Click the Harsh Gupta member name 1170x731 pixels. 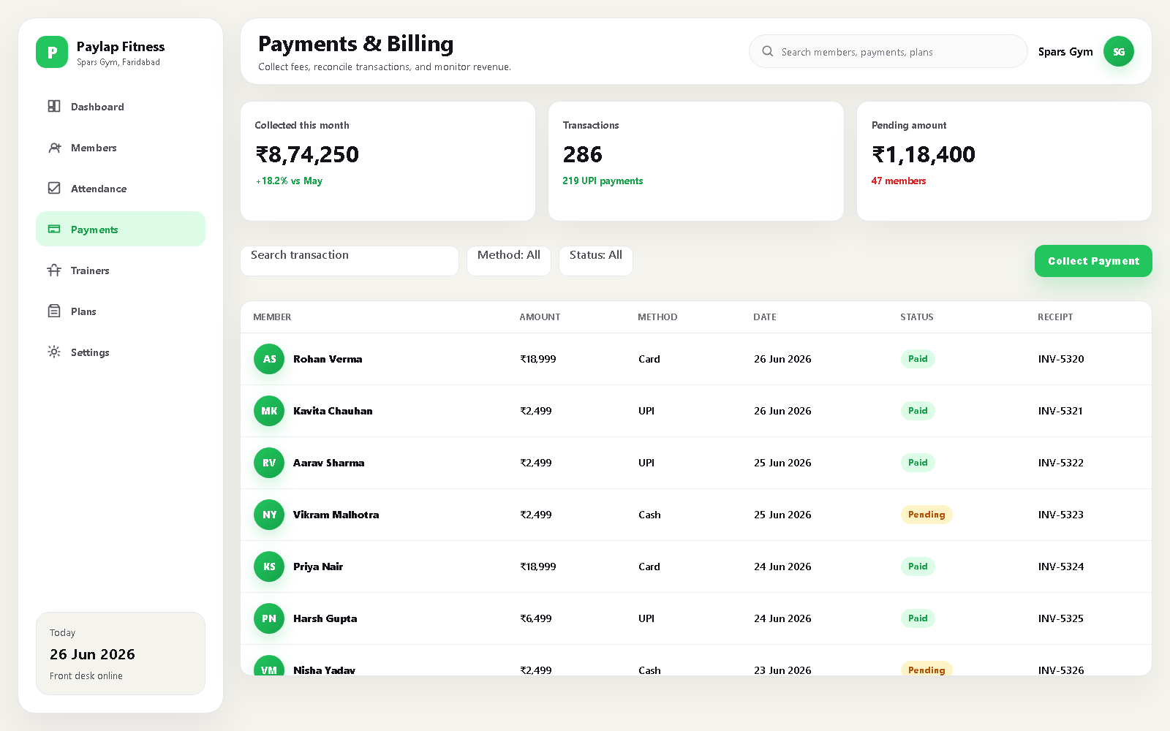point(325,618)
